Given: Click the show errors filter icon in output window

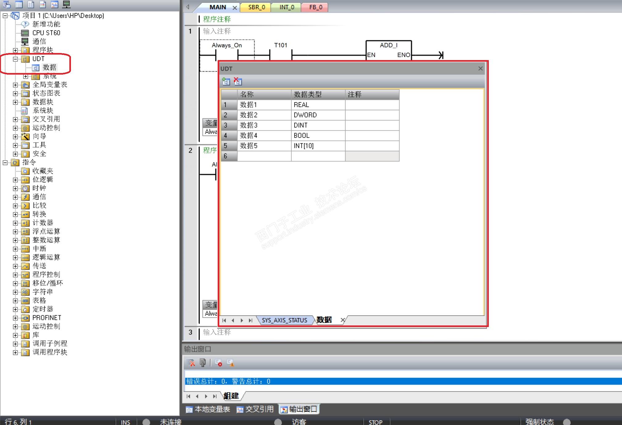Looking at the screenshot, I should 219,363.
